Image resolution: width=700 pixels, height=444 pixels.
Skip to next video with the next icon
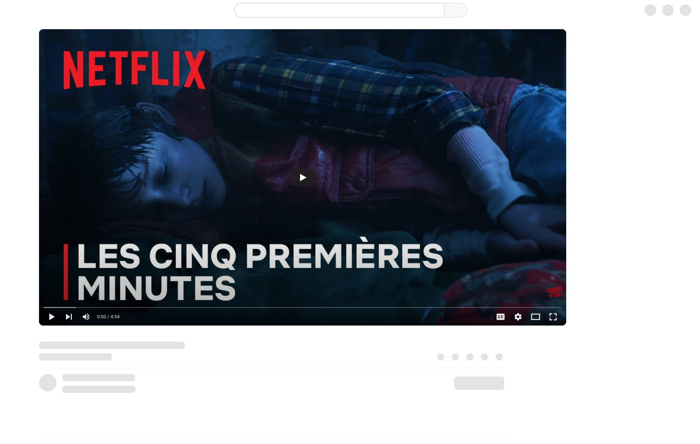pyautogui.click(x=69, y=317)
